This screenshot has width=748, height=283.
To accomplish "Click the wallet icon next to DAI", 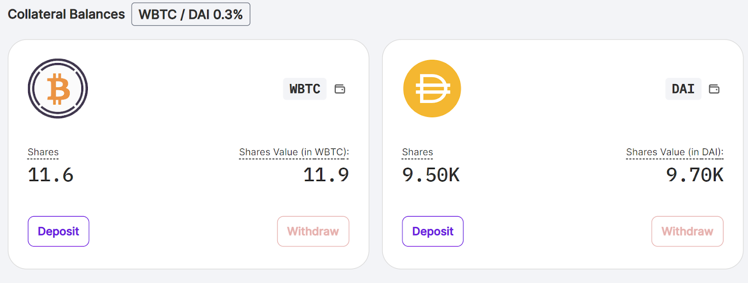I will 714,89.
